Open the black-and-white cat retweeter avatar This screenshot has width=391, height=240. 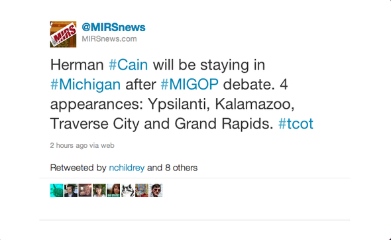pyautogui.click(x=128, y=190)
